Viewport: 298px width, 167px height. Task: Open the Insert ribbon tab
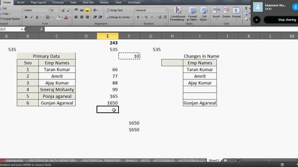pos(20,2)
